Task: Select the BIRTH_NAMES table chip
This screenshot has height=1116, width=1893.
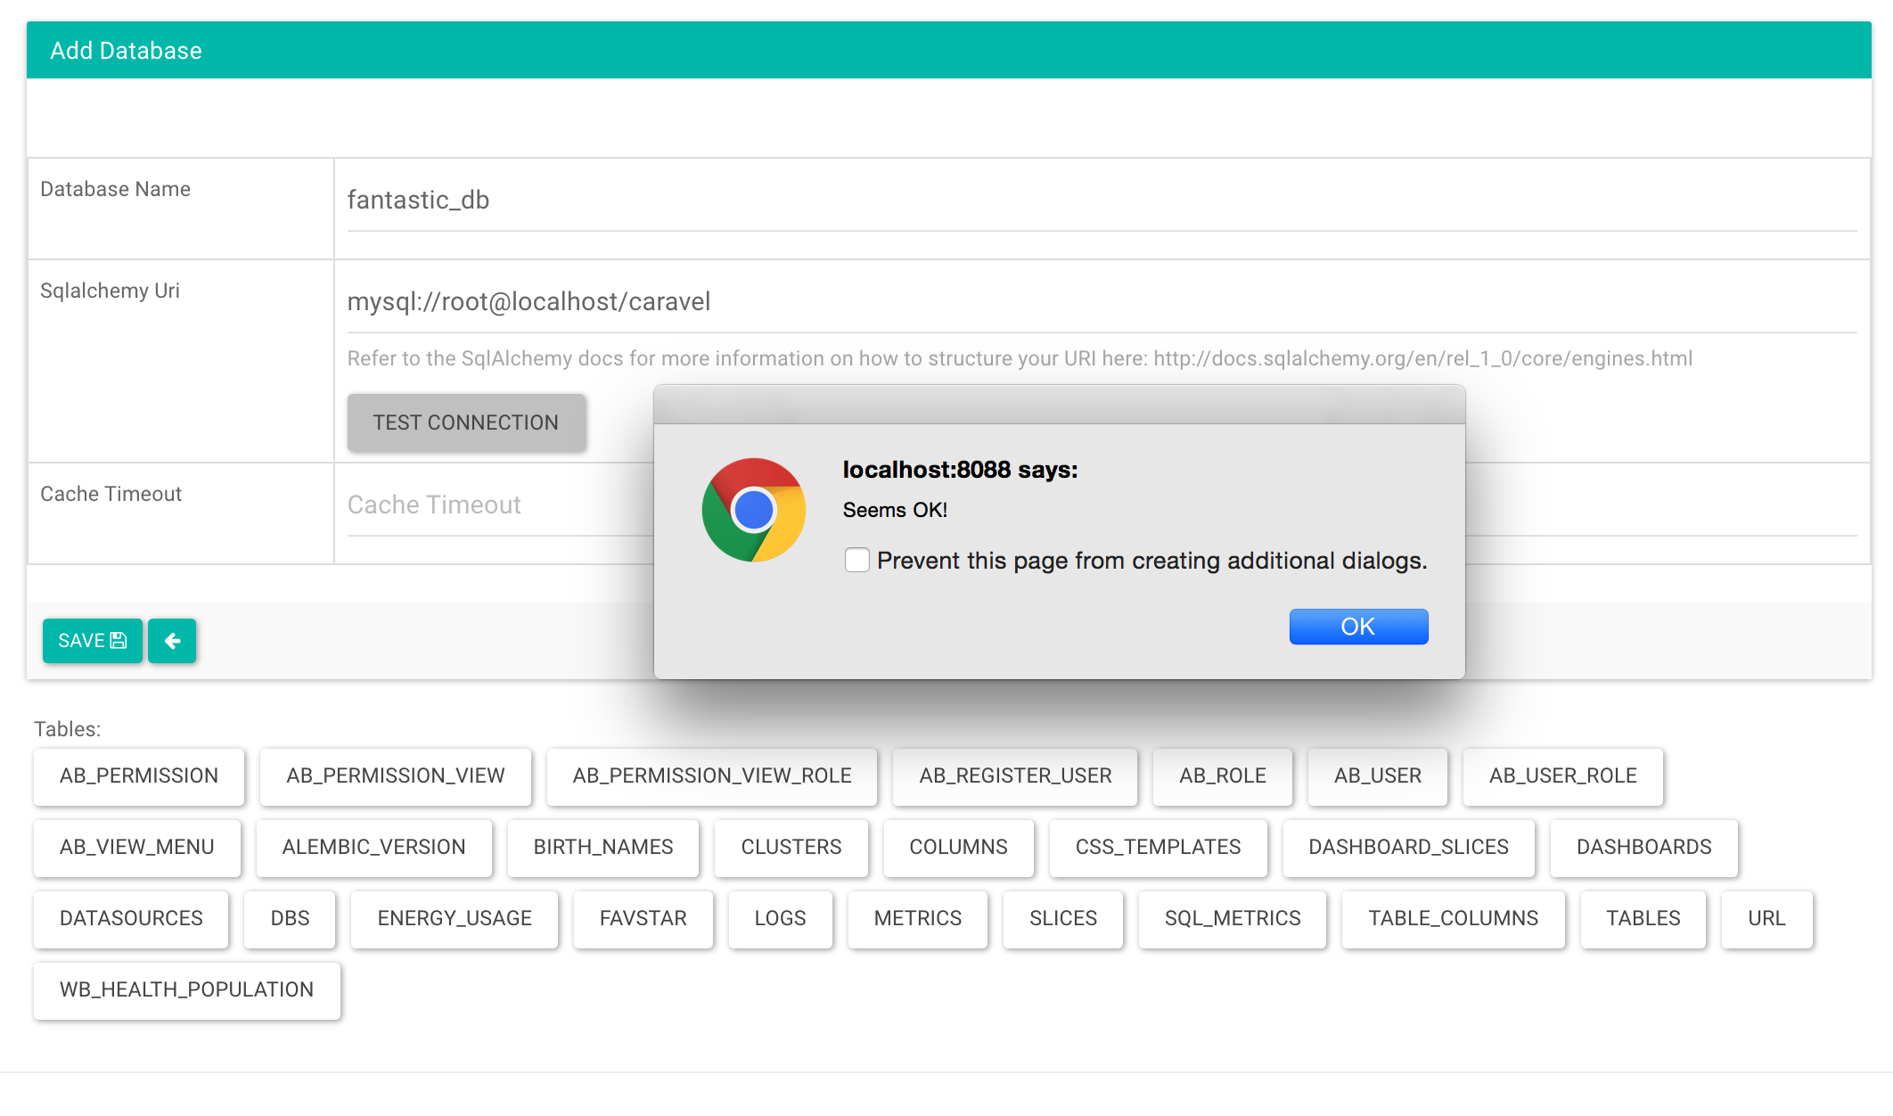Action: click(x=603, y=848)
